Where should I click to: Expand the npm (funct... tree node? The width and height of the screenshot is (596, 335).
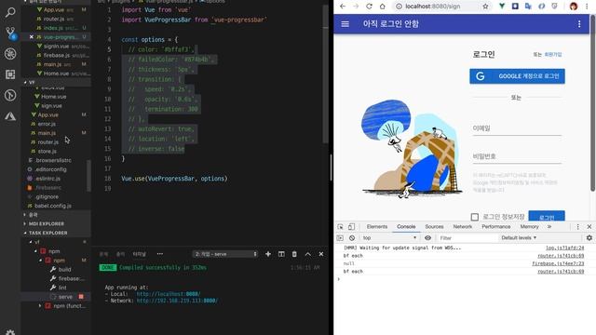[40, 306]
